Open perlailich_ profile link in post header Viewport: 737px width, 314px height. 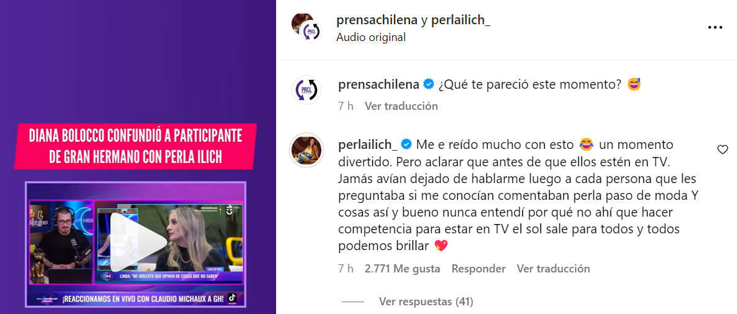click(x=459, y=20)
